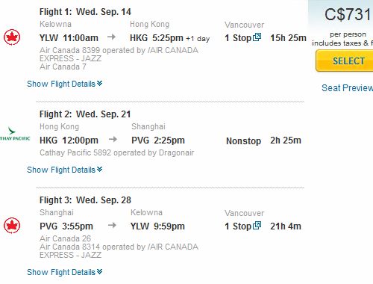Screen dimensions: 373x284
Task: Click the 1 Stop text for Flight 3
Action: (238, 226)
